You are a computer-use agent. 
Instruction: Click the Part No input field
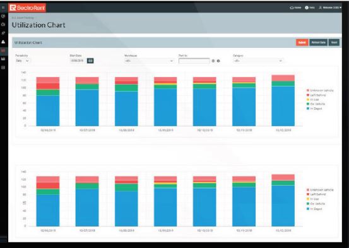[194, 61]
